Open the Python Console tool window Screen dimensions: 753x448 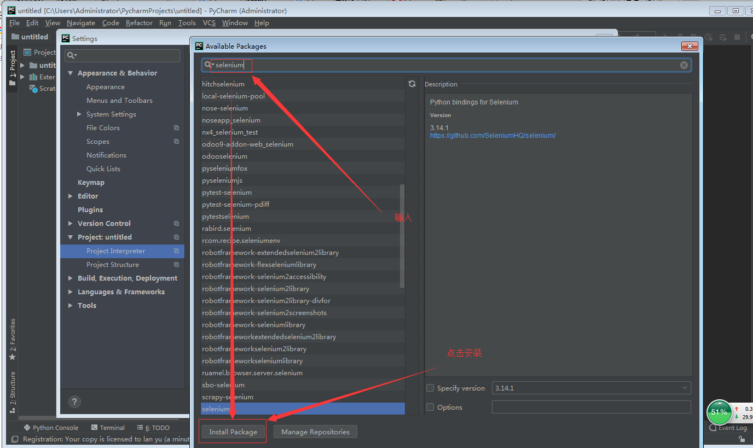point(51,428)
